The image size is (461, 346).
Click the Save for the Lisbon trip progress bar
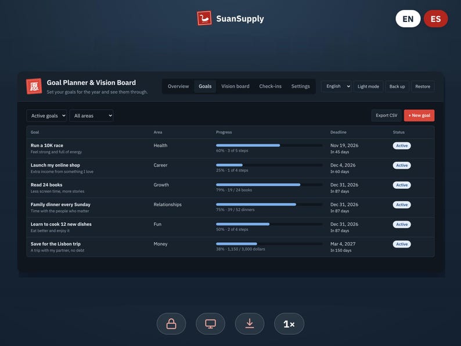tap(269, 244)
